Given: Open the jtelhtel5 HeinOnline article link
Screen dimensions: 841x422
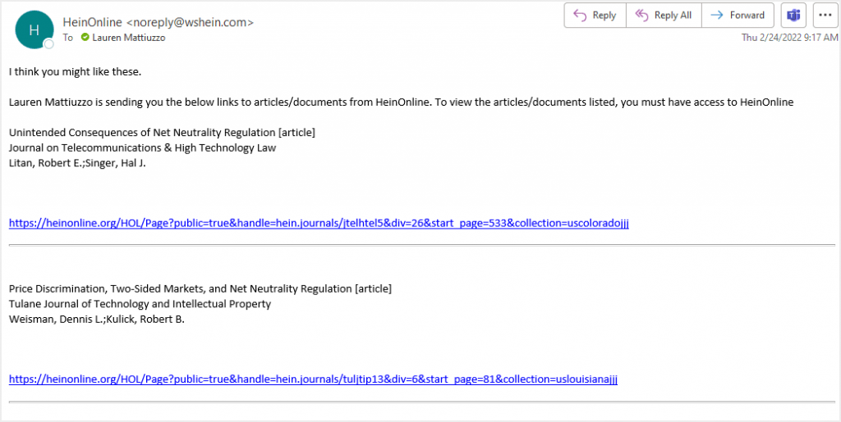Looking at the screenshot, I should pyautogui.click(x=319, y=223).
